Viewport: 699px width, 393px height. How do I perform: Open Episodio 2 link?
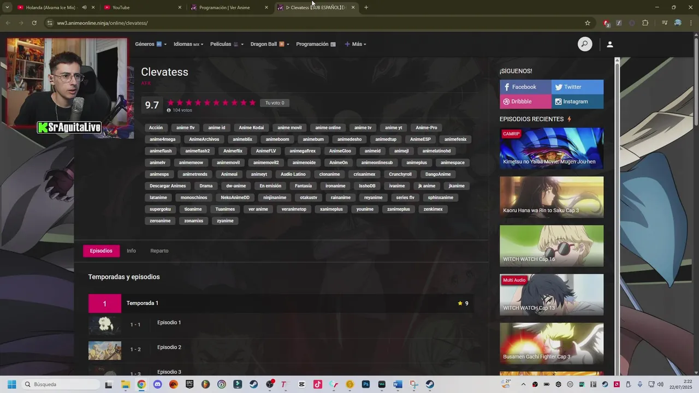tap(169, 347)
